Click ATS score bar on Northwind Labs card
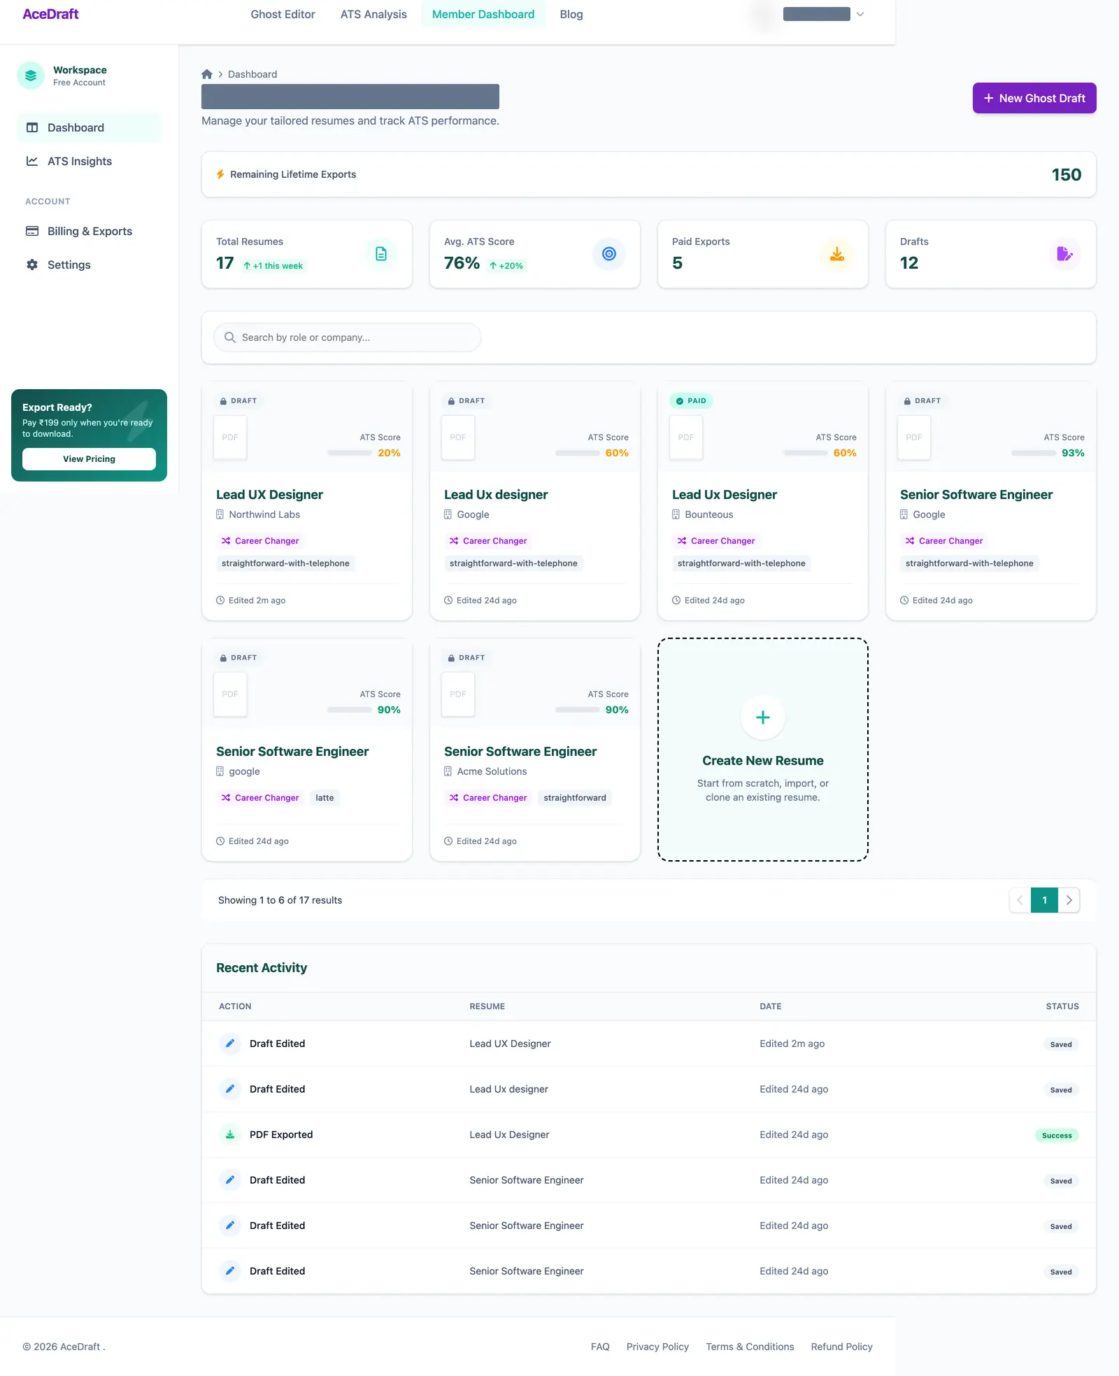Viewport: 1119px width, 1376px height. pos(350,453)
